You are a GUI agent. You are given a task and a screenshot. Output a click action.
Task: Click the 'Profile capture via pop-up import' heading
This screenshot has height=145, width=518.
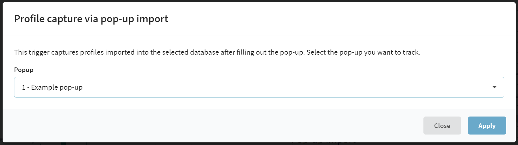coord(91,19)
